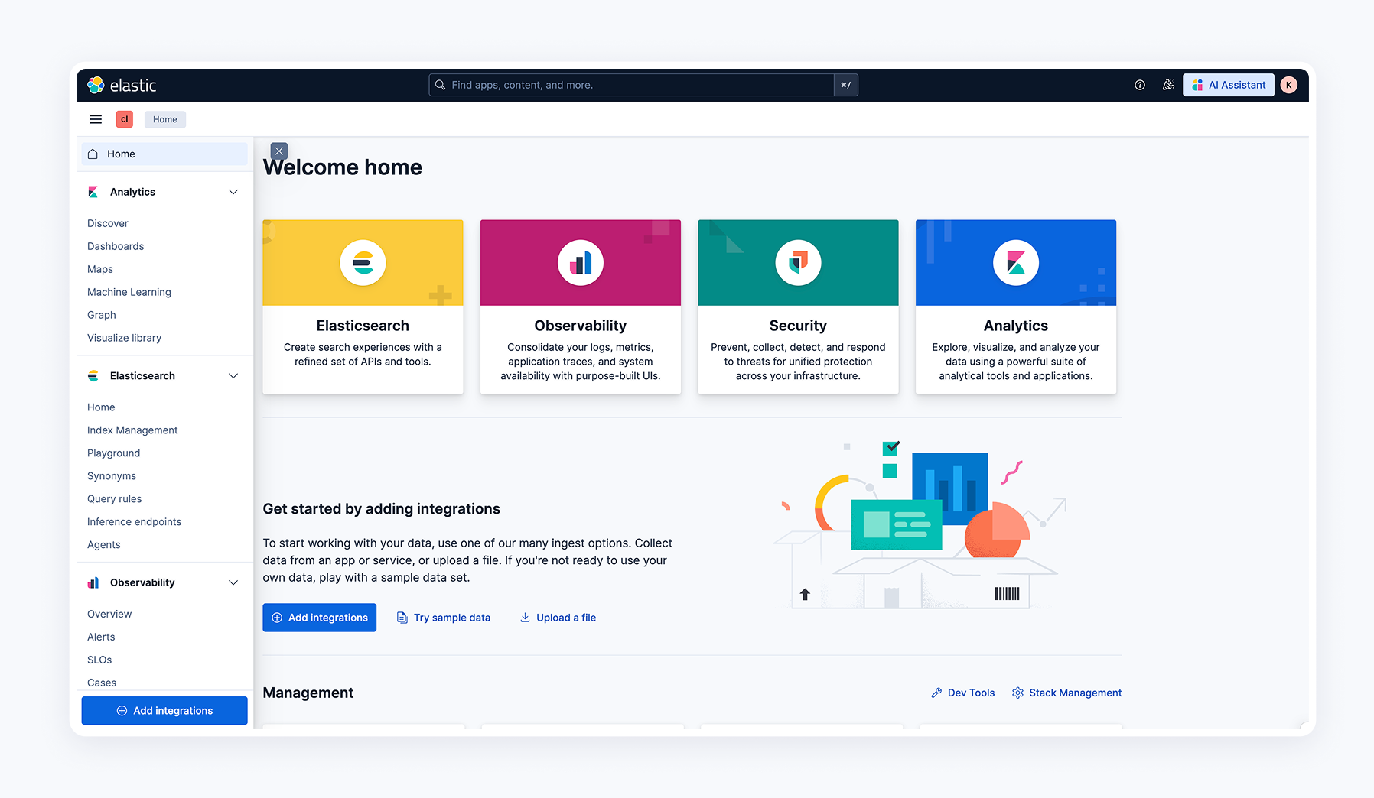Open the newsfeed celebration icon
Viewport: 1374px width, 798px height.
[1168, 85]
